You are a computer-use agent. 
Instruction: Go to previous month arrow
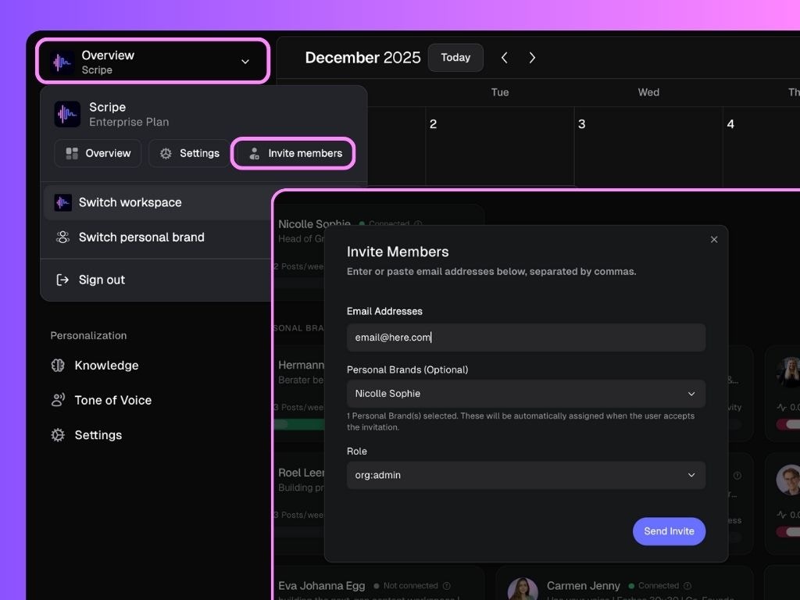pos(504,58)
